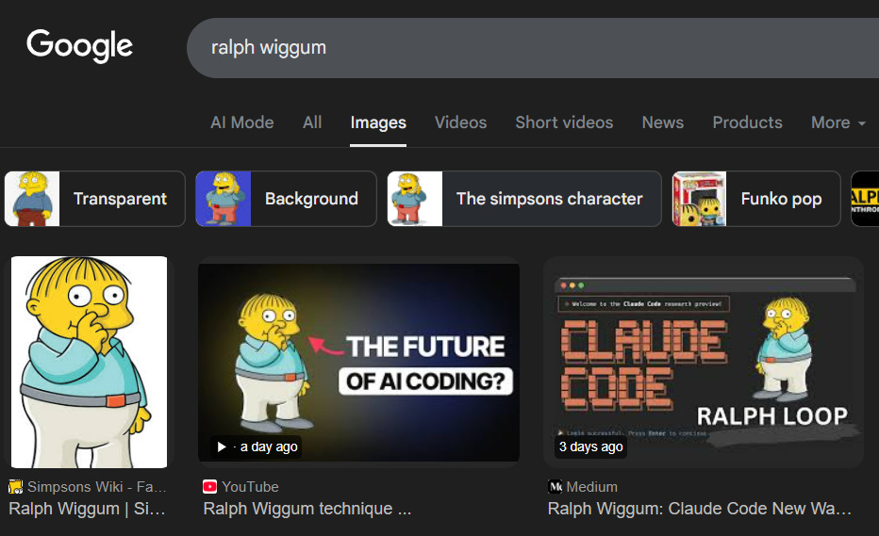Open the 'Ralph Wiggum | Si...' title link
Image resolution: width=879 pixels, height=536 pixels.
pos(87,509)
